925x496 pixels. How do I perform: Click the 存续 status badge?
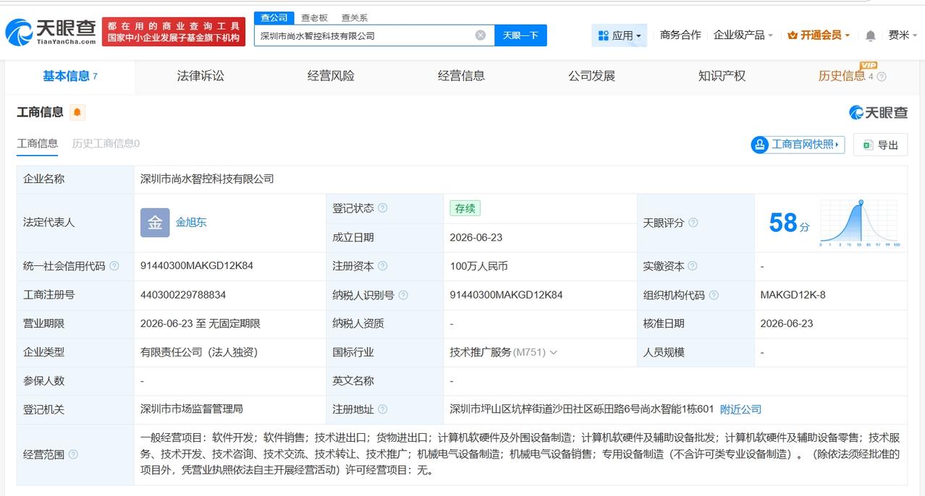point(465,208)
